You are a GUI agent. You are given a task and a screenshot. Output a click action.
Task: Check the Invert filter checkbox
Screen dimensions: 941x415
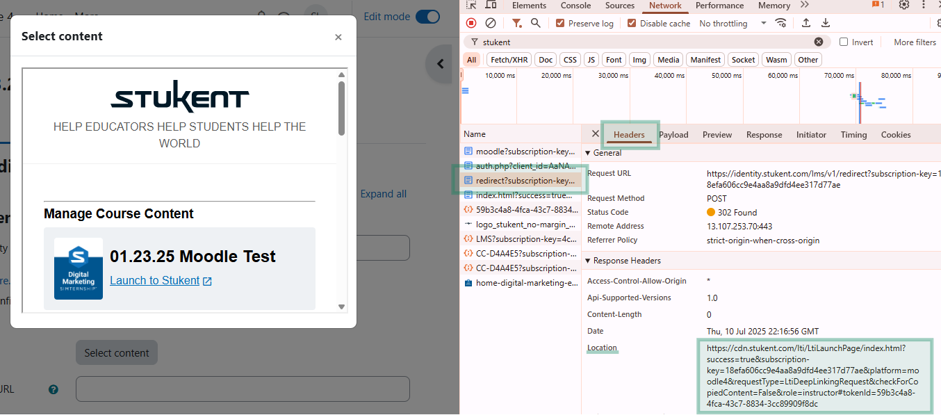coord(844,42)
